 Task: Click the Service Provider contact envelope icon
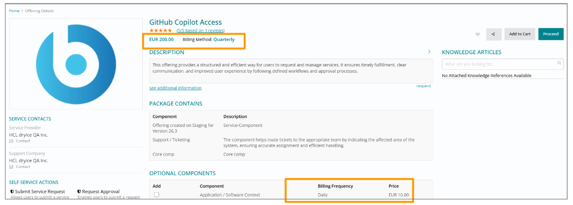(11, 141)
